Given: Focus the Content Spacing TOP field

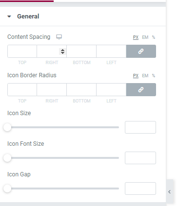Looking at the screenshot, I should tap(22, 51).
